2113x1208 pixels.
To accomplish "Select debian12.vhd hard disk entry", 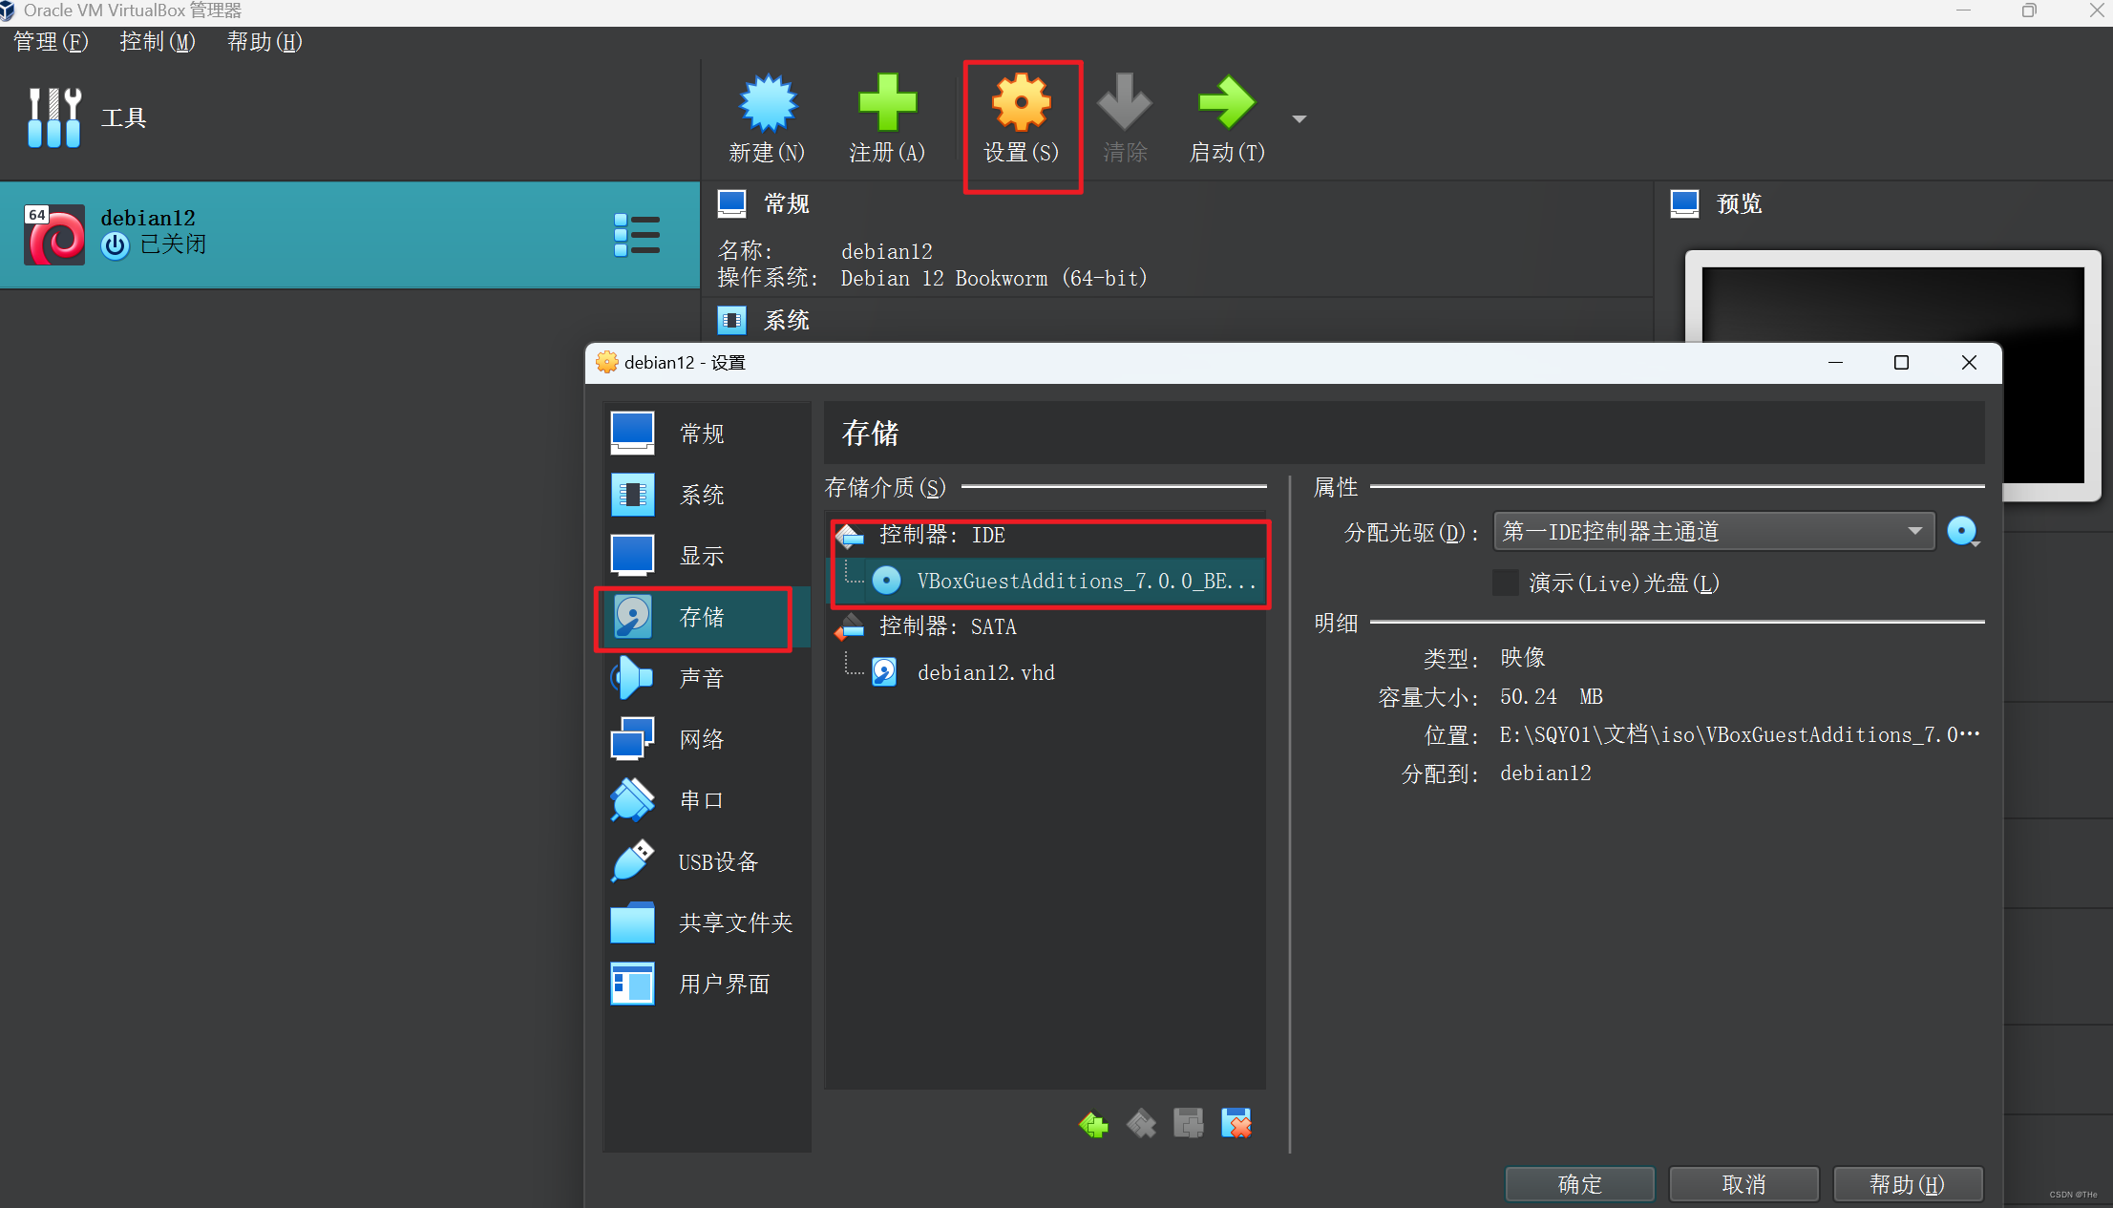I will click(x=1046, y=672).
